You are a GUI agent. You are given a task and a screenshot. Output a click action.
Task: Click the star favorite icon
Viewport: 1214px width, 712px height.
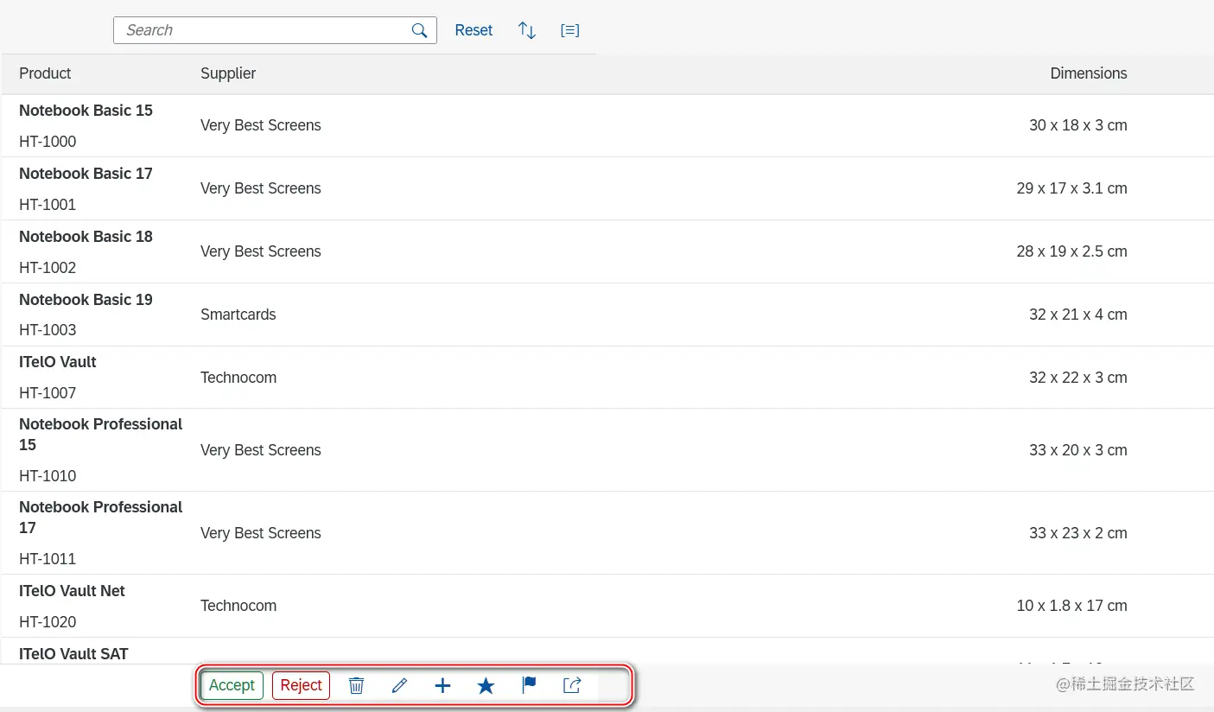click(486, 685)
